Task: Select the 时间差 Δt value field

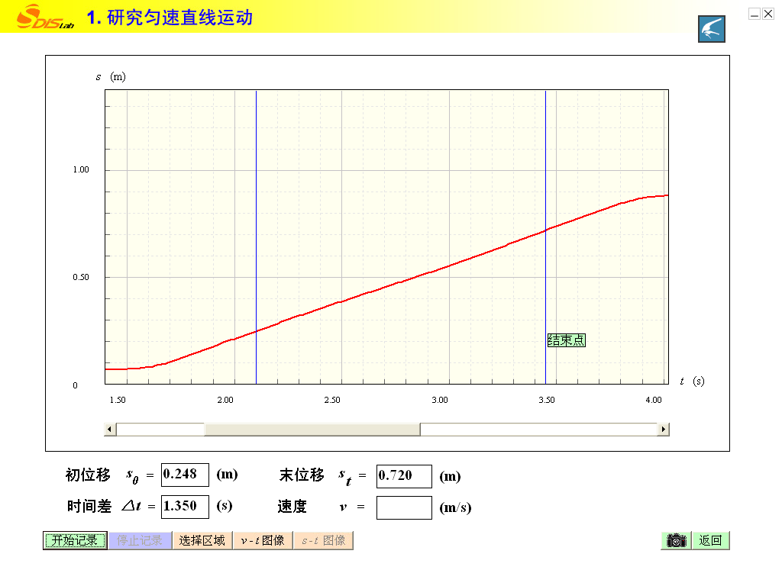Action: pyautogui.click(x=185, y=507)
